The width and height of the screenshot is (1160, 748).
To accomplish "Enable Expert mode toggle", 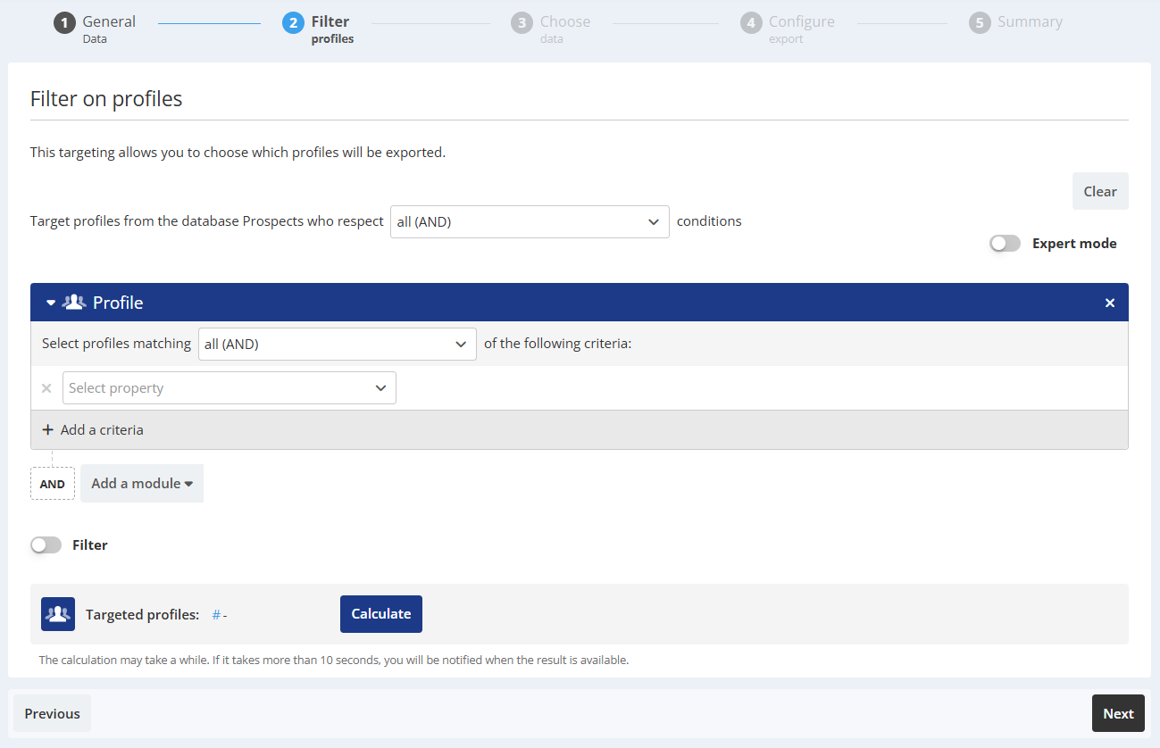I will tap(1005, 244).
